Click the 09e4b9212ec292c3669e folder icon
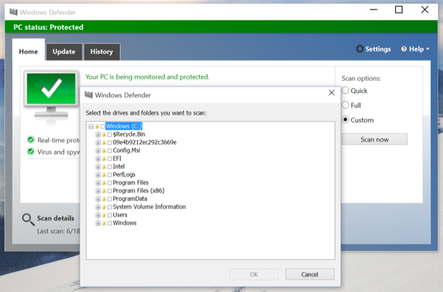 coord(104,142)
